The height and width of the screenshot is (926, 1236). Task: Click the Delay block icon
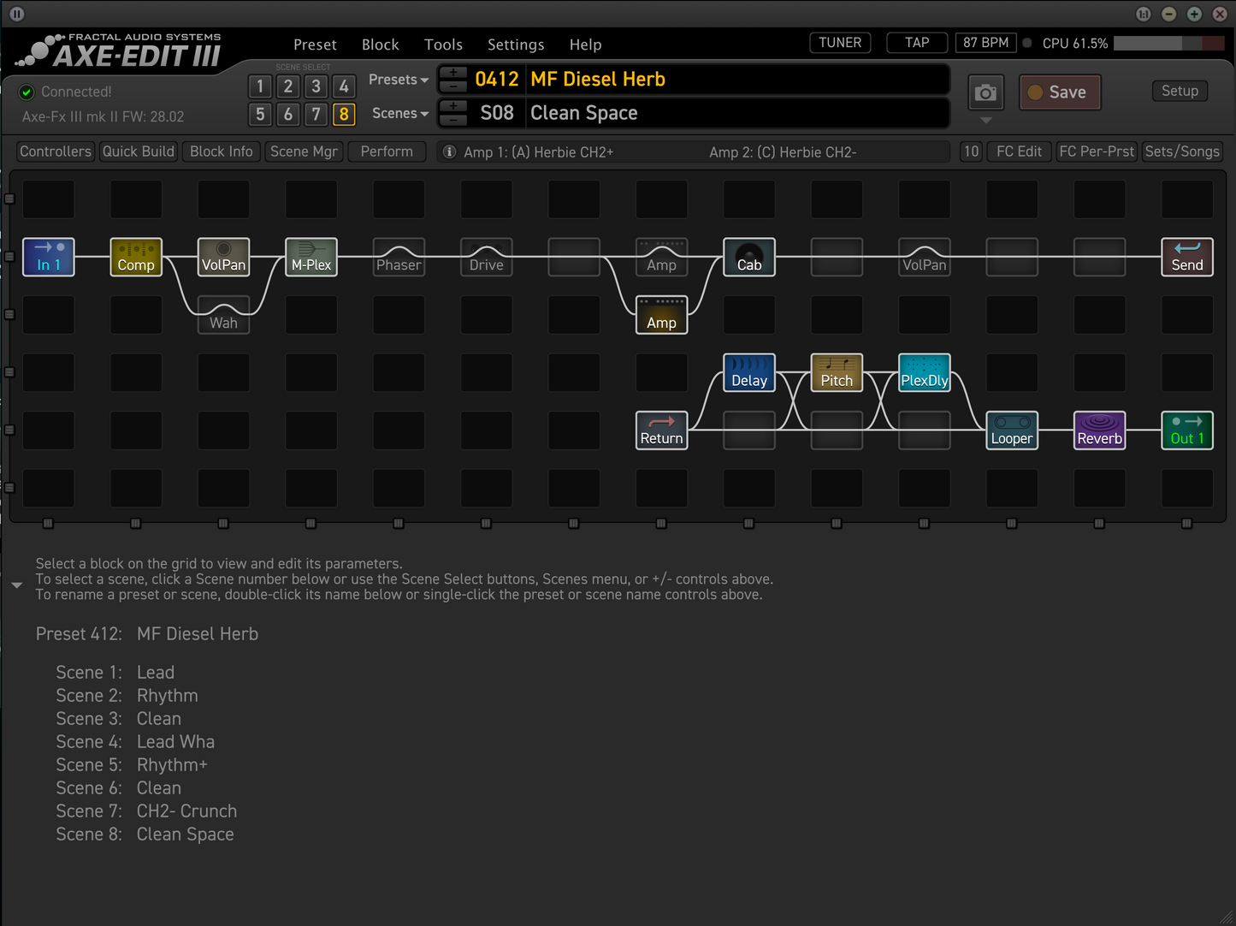pos(749,372)
